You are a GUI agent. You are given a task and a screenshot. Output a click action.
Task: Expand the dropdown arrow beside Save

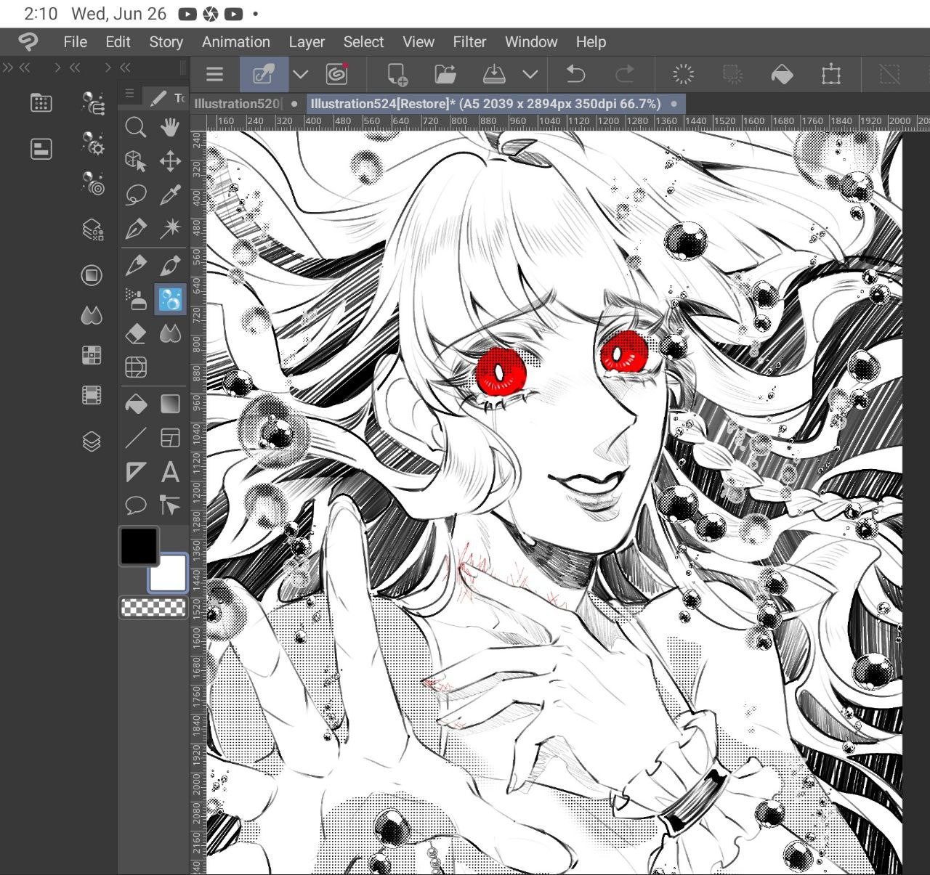point(530,74)
